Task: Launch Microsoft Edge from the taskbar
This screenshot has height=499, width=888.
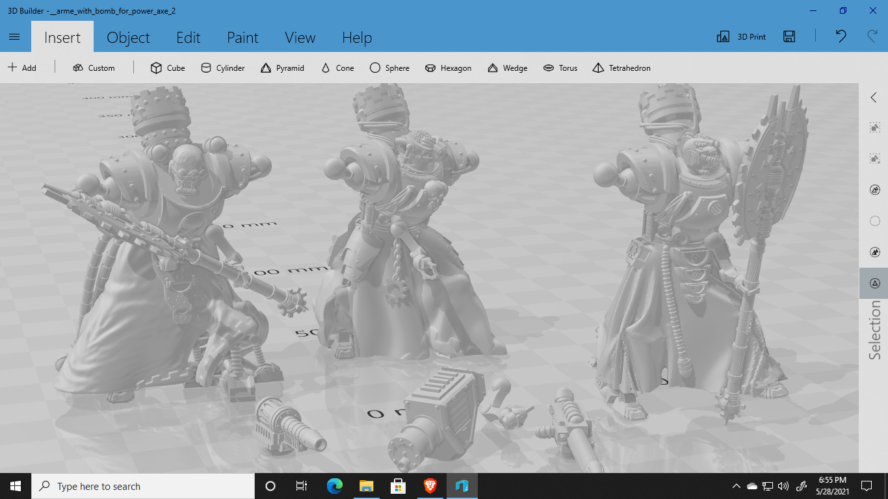Action: [334, 486]
